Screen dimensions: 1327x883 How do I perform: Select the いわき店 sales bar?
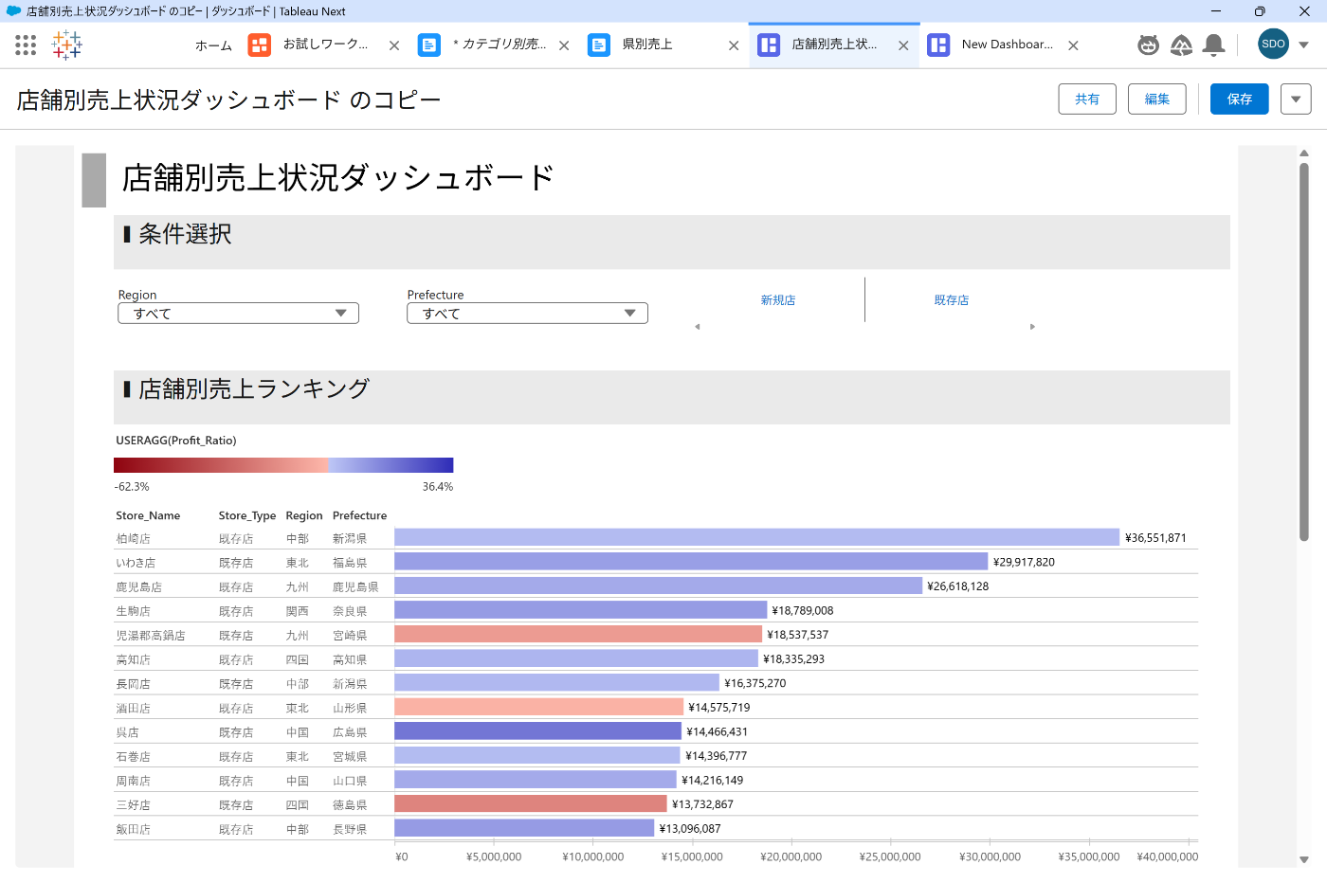[691, 562]
